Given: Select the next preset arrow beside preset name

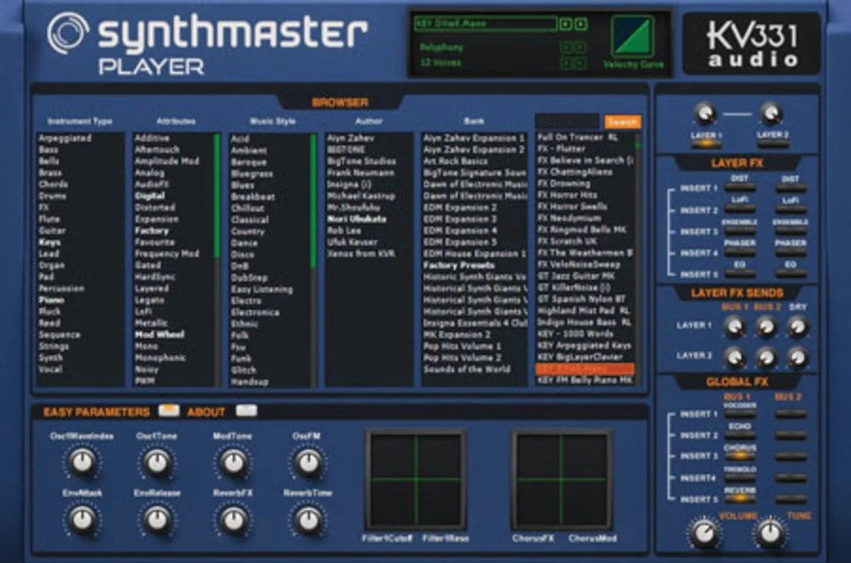Looking at the screenshot, I should tap(581, 24).
